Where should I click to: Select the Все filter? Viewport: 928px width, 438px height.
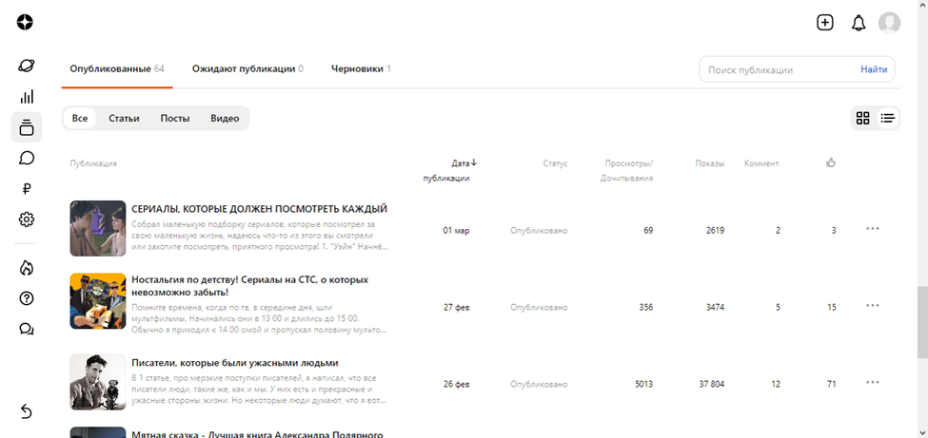(x=80, y=118)
